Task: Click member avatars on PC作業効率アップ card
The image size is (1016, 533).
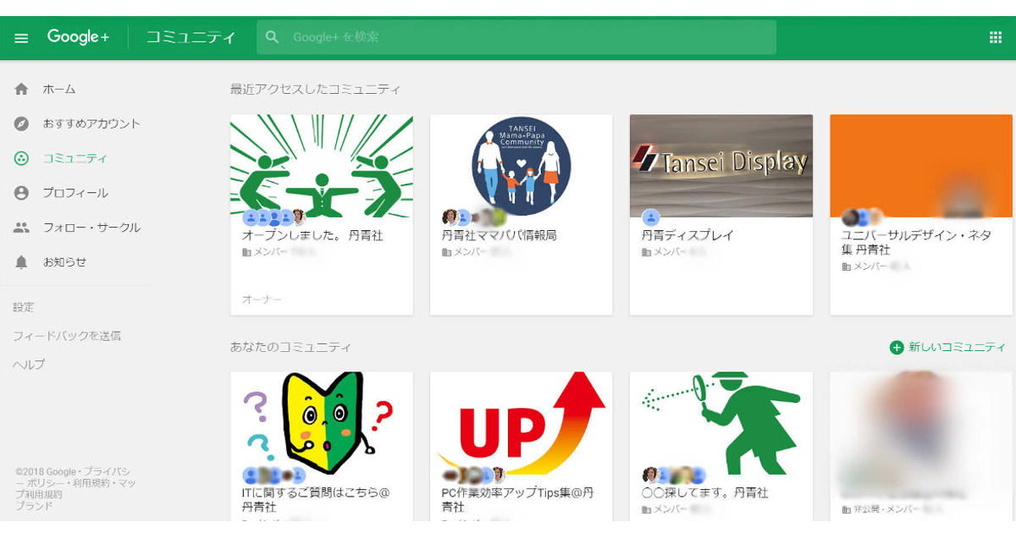Action: pyautogui.click(x=473, y=475)
